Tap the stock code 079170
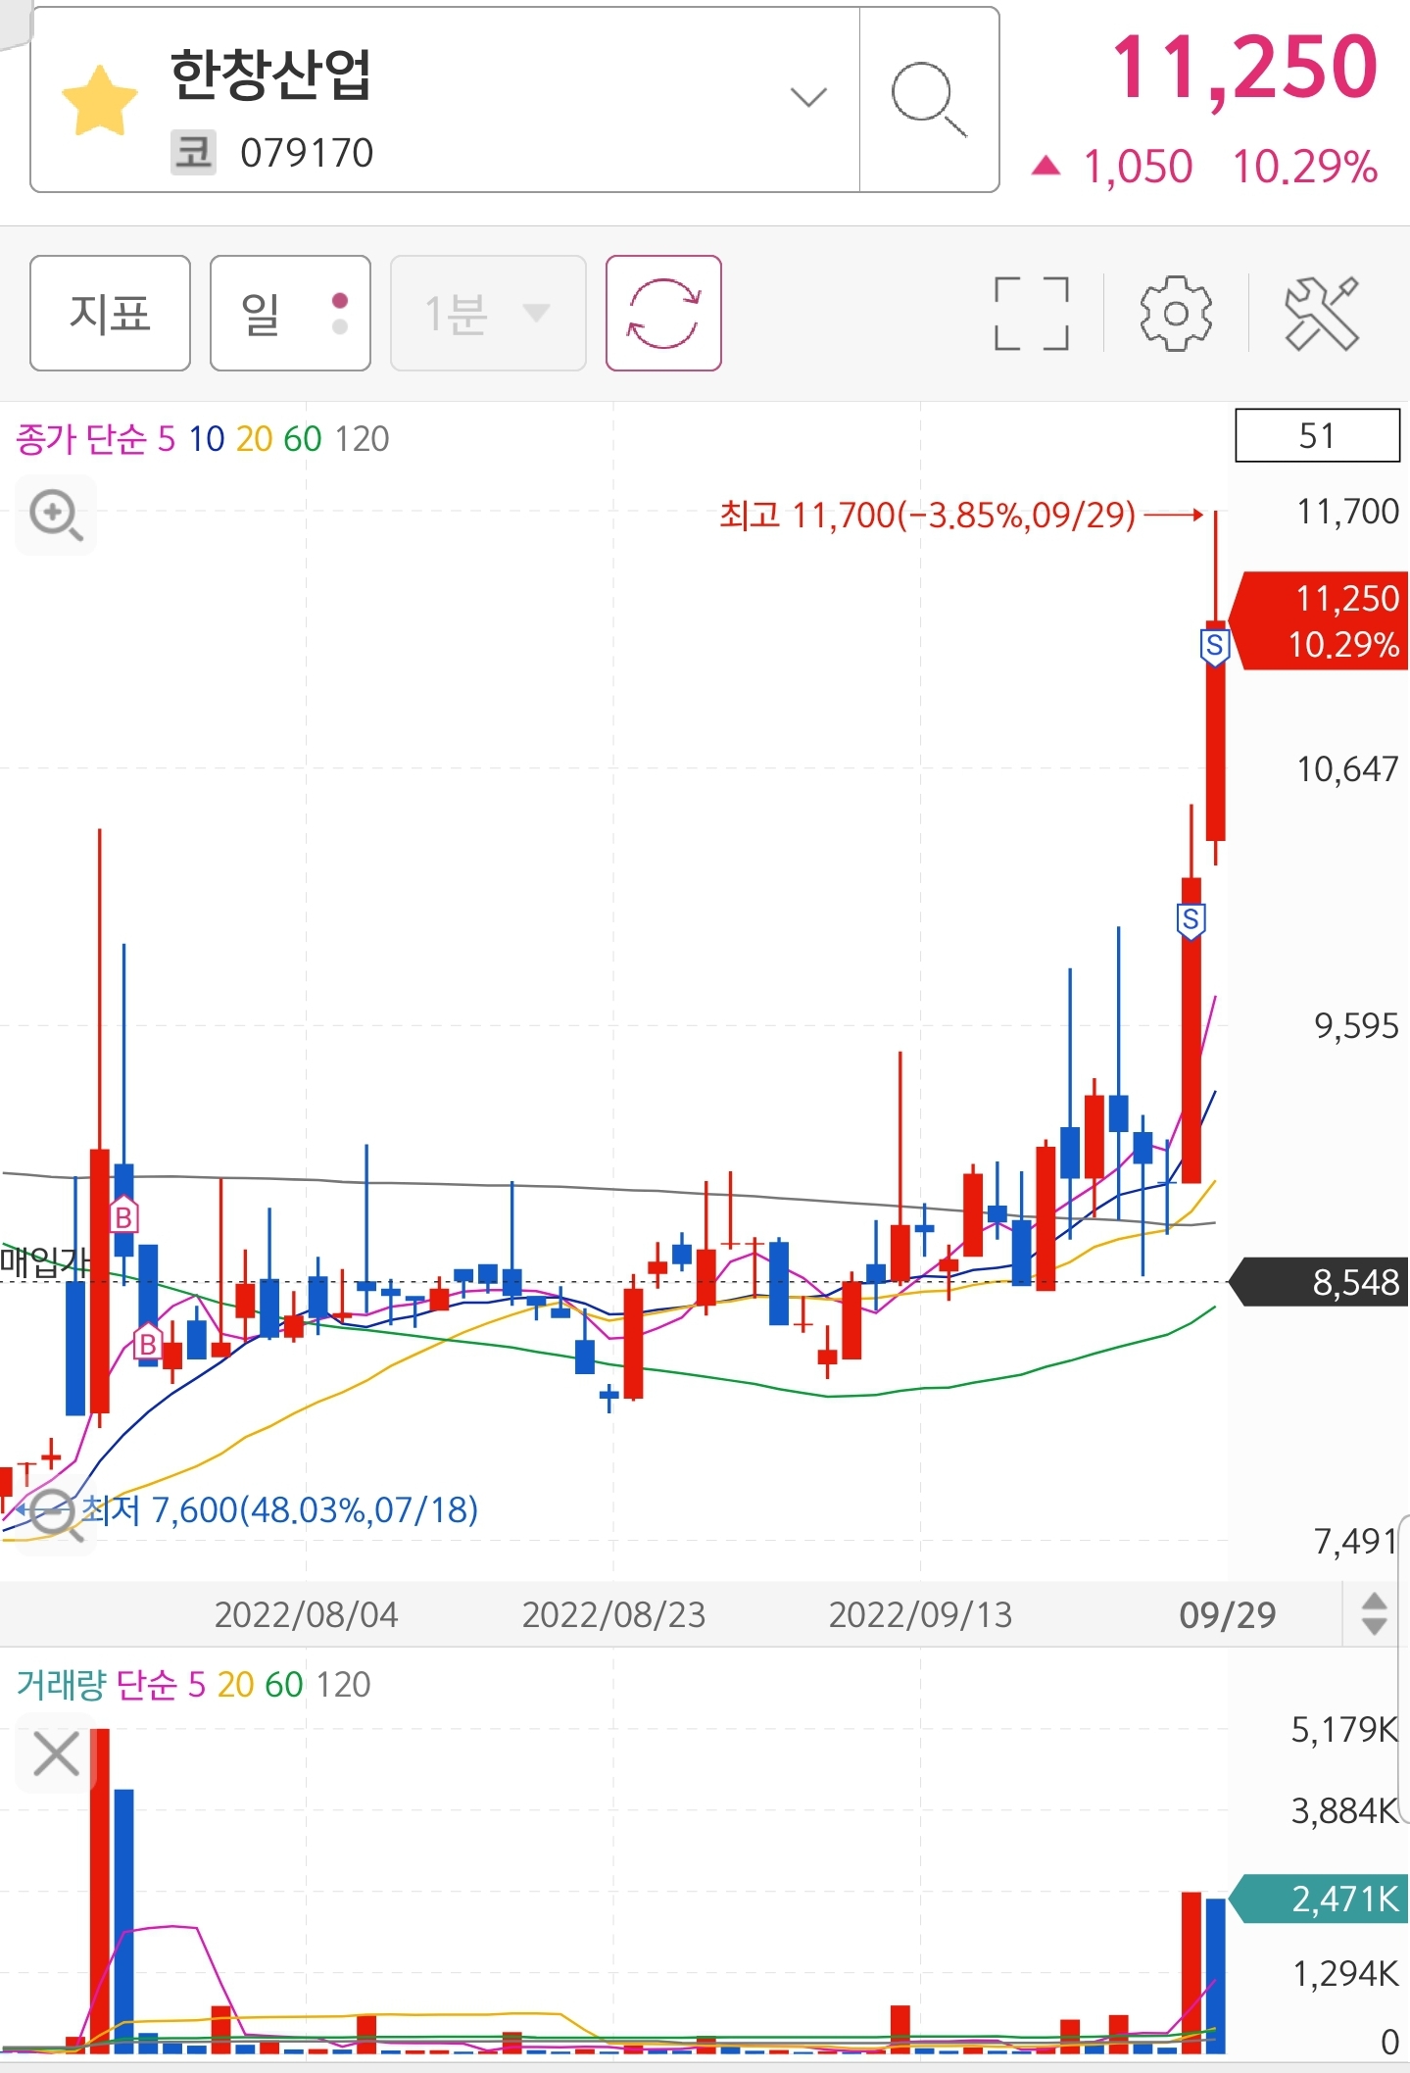Image resolution: width=1410 pixels, height=2073 pixels. coord(307,153)
